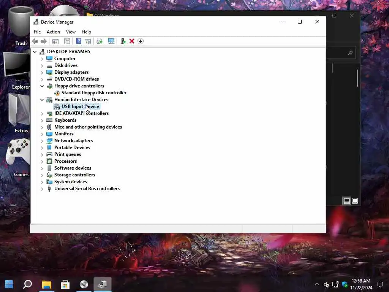Click the Universal Serial Bus controllers icon
This screenshot has width=389, height=292.
click(49, 189)
